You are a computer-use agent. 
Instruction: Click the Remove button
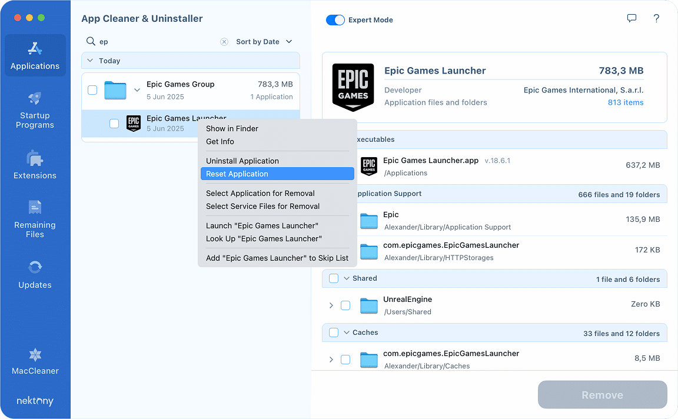[602, 395]
